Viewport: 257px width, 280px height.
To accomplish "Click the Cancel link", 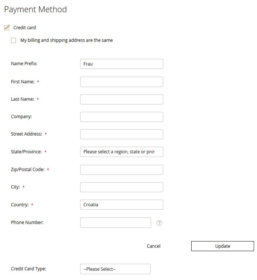I will point(154,246).
